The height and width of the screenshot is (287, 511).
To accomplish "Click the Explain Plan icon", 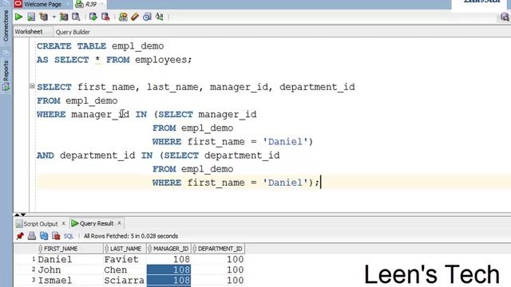I will click(x=44, y=17).
